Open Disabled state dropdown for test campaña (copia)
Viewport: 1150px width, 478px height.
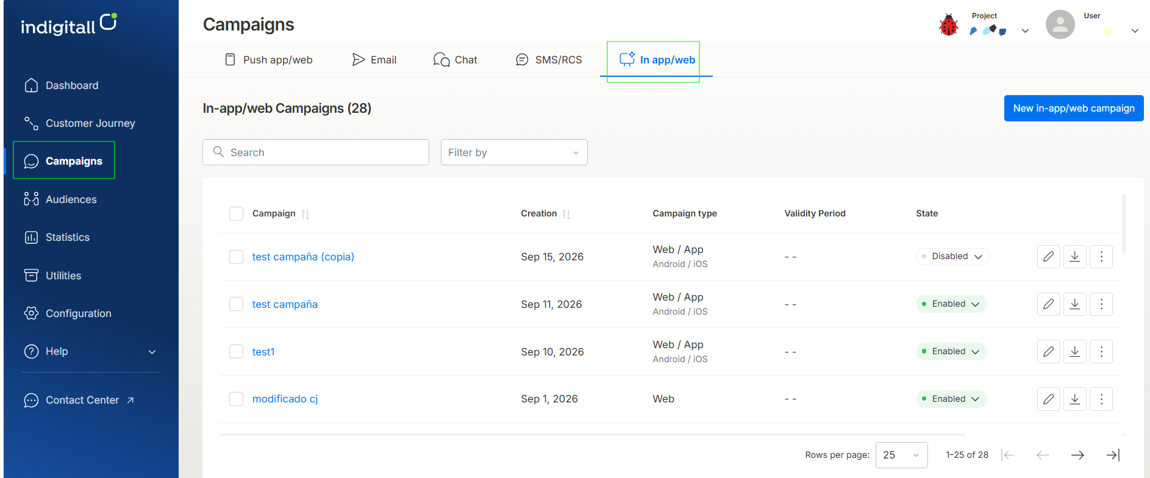[x=952, y=257]
